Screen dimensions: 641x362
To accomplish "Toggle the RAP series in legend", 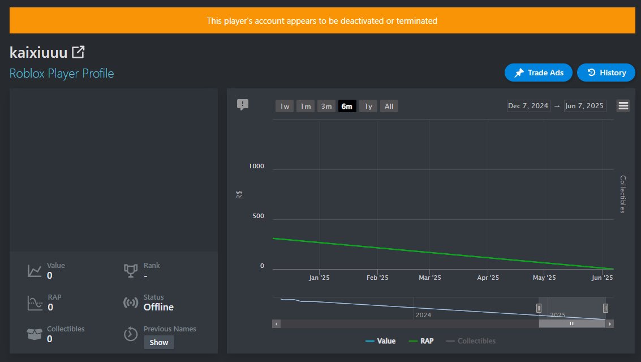I will [421, 340].
